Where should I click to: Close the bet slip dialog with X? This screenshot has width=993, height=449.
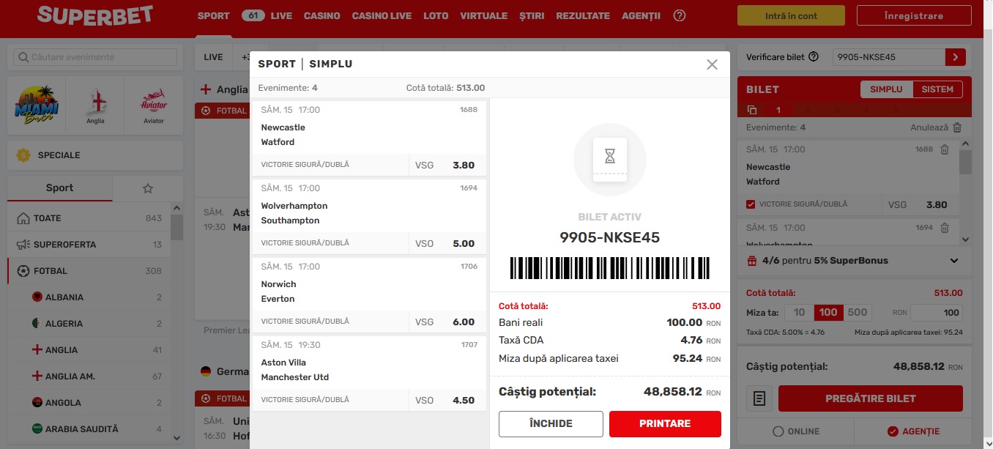712,64
